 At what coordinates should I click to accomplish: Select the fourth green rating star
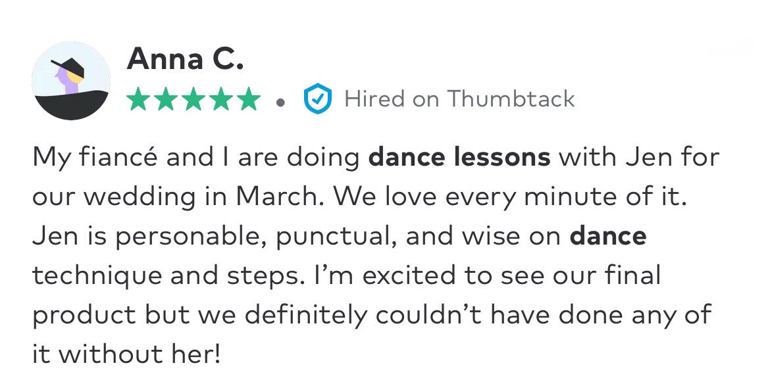tap(222, 99)
